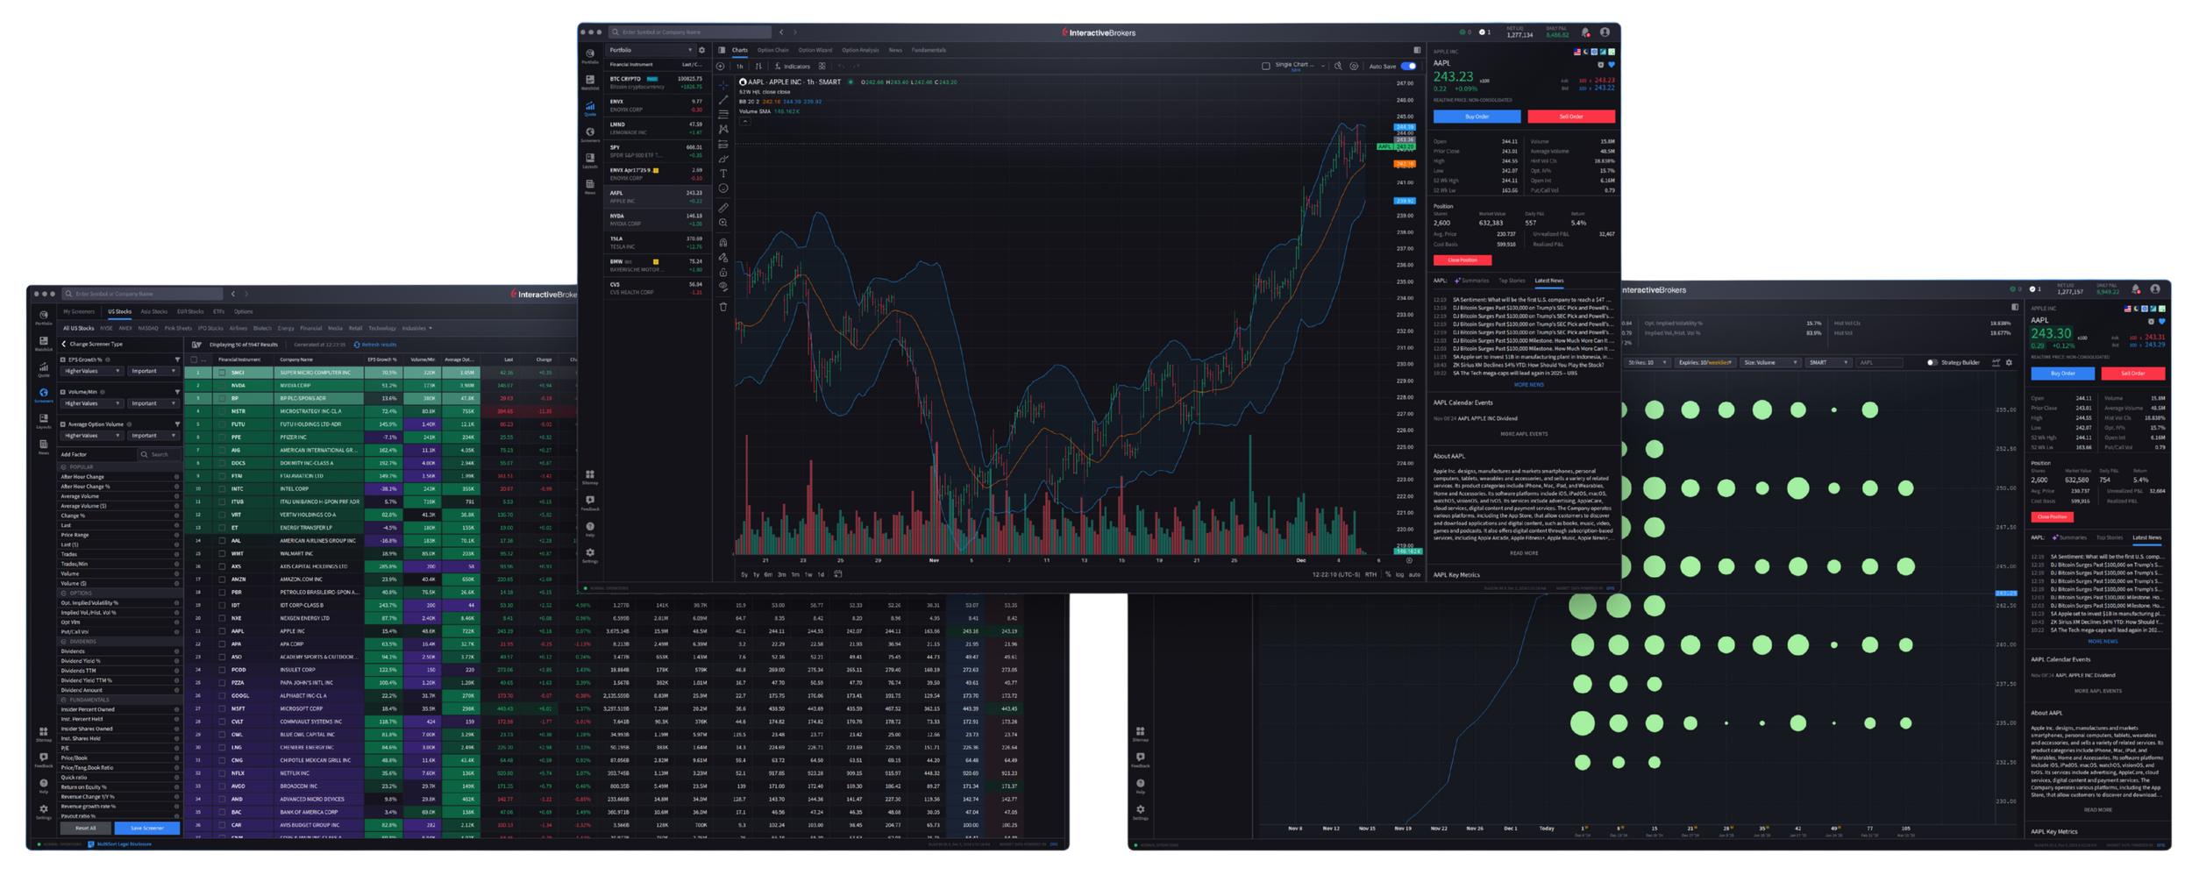The height and width of the screenshot is (875, 2192).
Task: Click portfolio settings gear icon
Action: pos(701,51)
